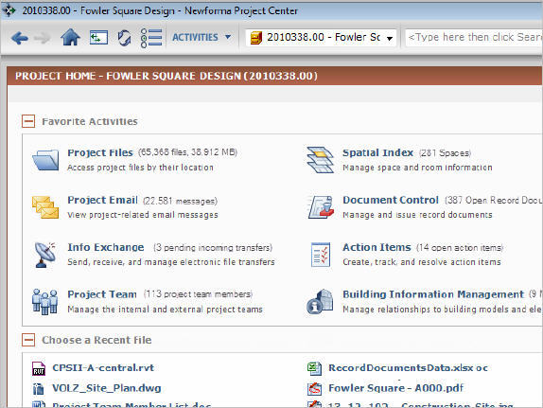Click the '(22,581 messages)' count text
The height and width of the screenshot is (408, 543).
pyautogui.click(x=180, y=201)
